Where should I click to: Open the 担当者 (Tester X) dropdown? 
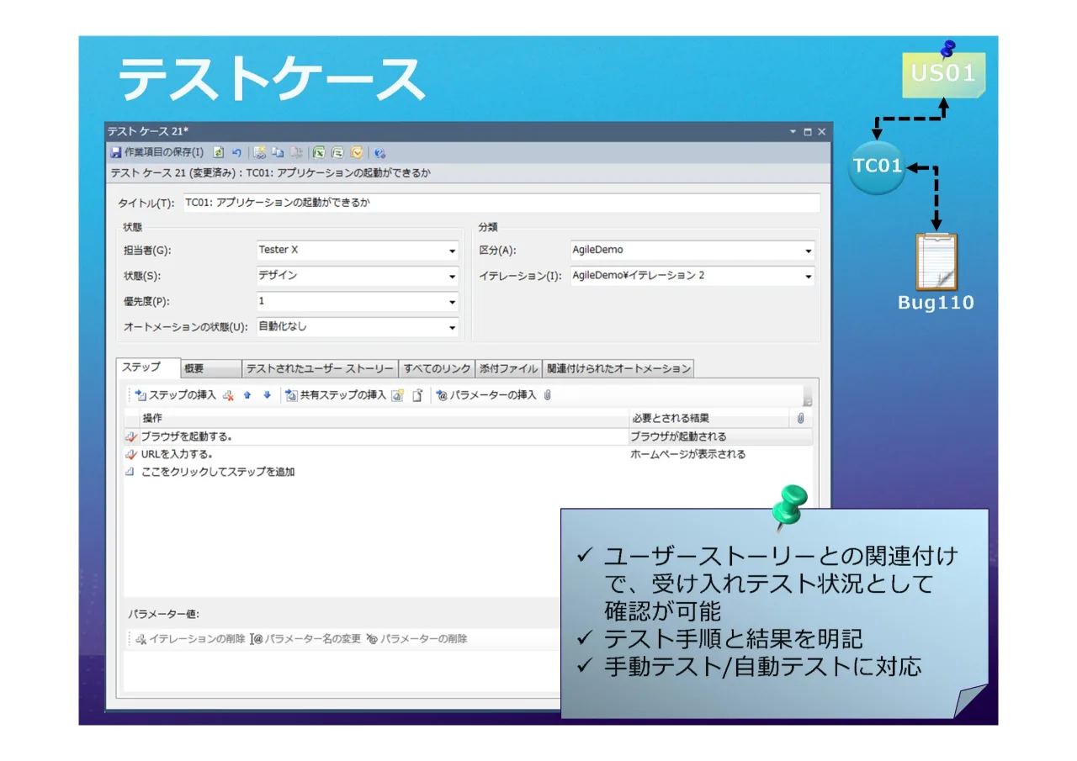[452, 251]
